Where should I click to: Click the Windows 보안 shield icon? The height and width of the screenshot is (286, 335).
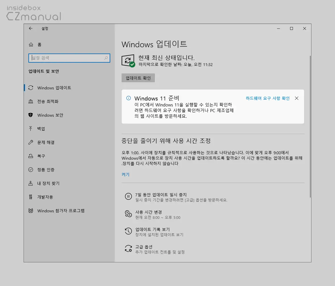[x=31, y=115]
